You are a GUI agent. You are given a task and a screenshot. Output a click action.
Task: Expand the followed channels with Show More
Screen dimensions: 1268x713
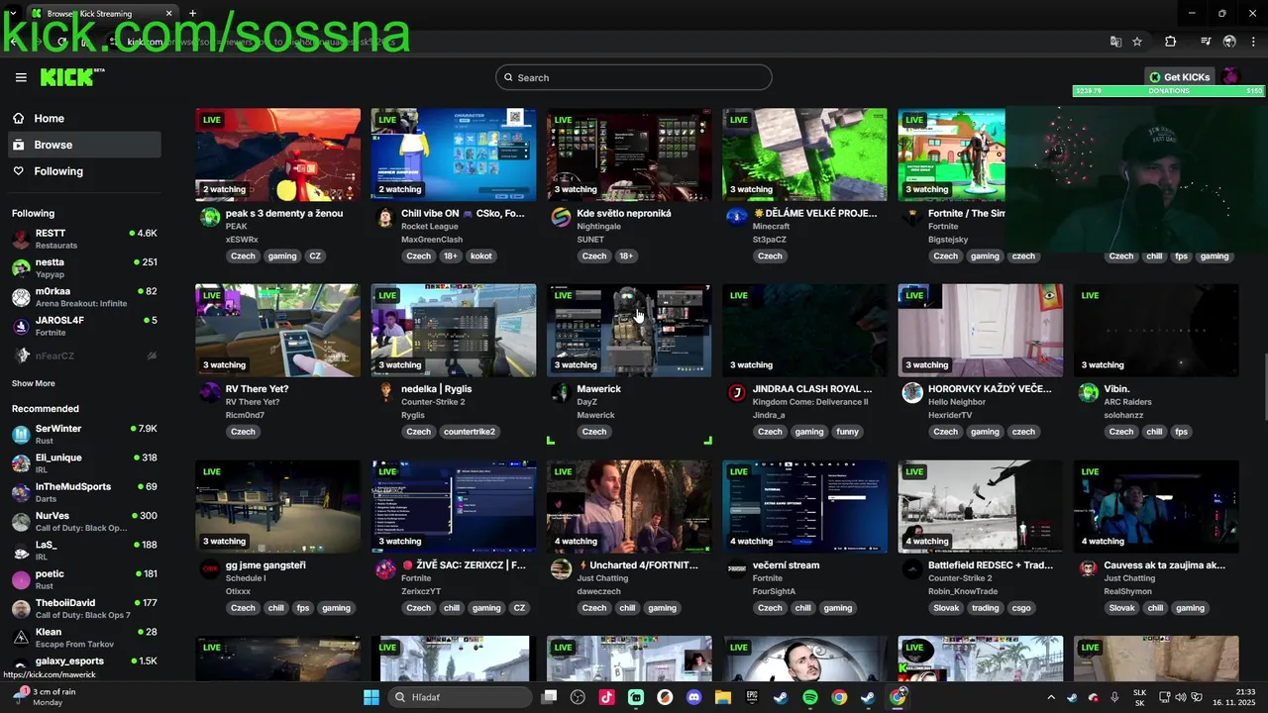click(x=34, y=383)
